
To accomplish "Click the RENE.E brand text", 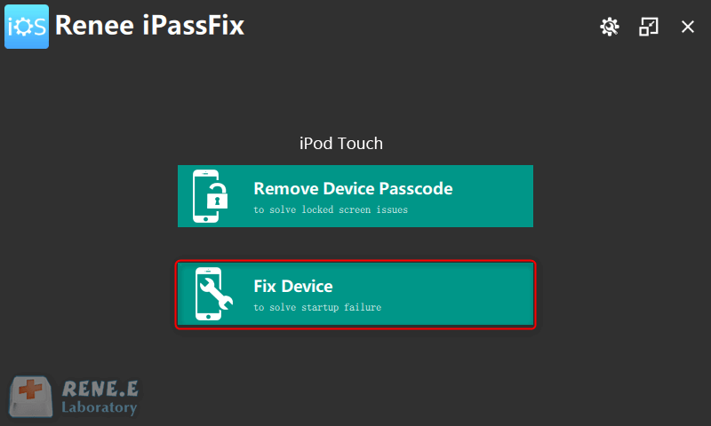I will [x=100, y=389].
